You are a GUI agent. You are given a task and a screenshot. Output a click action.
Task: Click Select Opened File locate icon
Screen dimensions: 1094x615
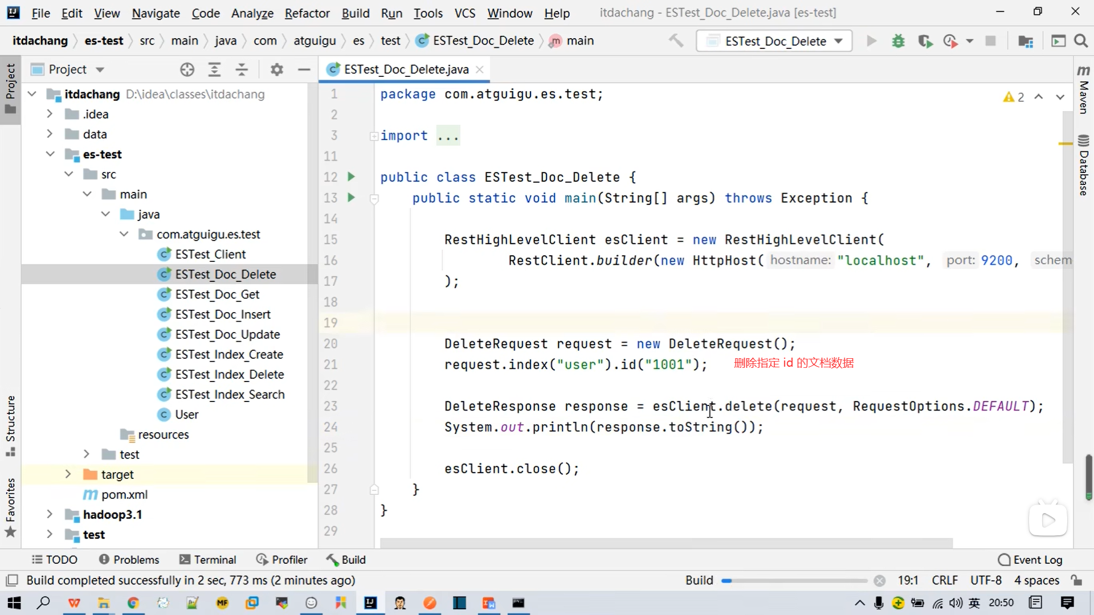[187, 69]
